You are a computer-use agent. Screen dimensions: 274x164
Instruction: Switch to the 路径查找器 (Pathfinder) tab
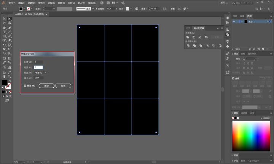(199, 28)
